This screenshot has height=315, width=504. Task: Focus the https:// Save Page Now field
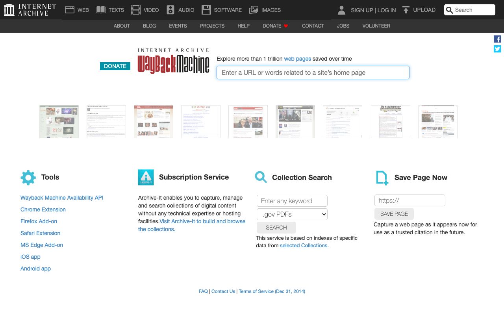click(x=410, y=200)
